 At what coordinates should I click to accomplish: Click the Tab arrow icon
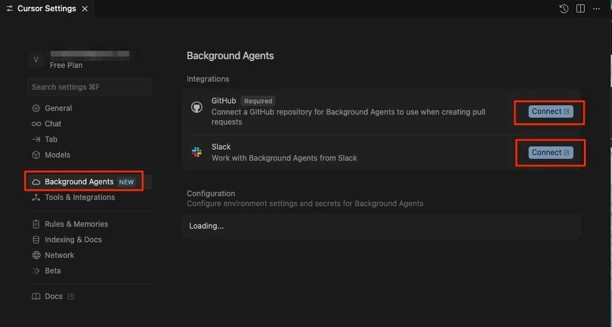(36, 140)
